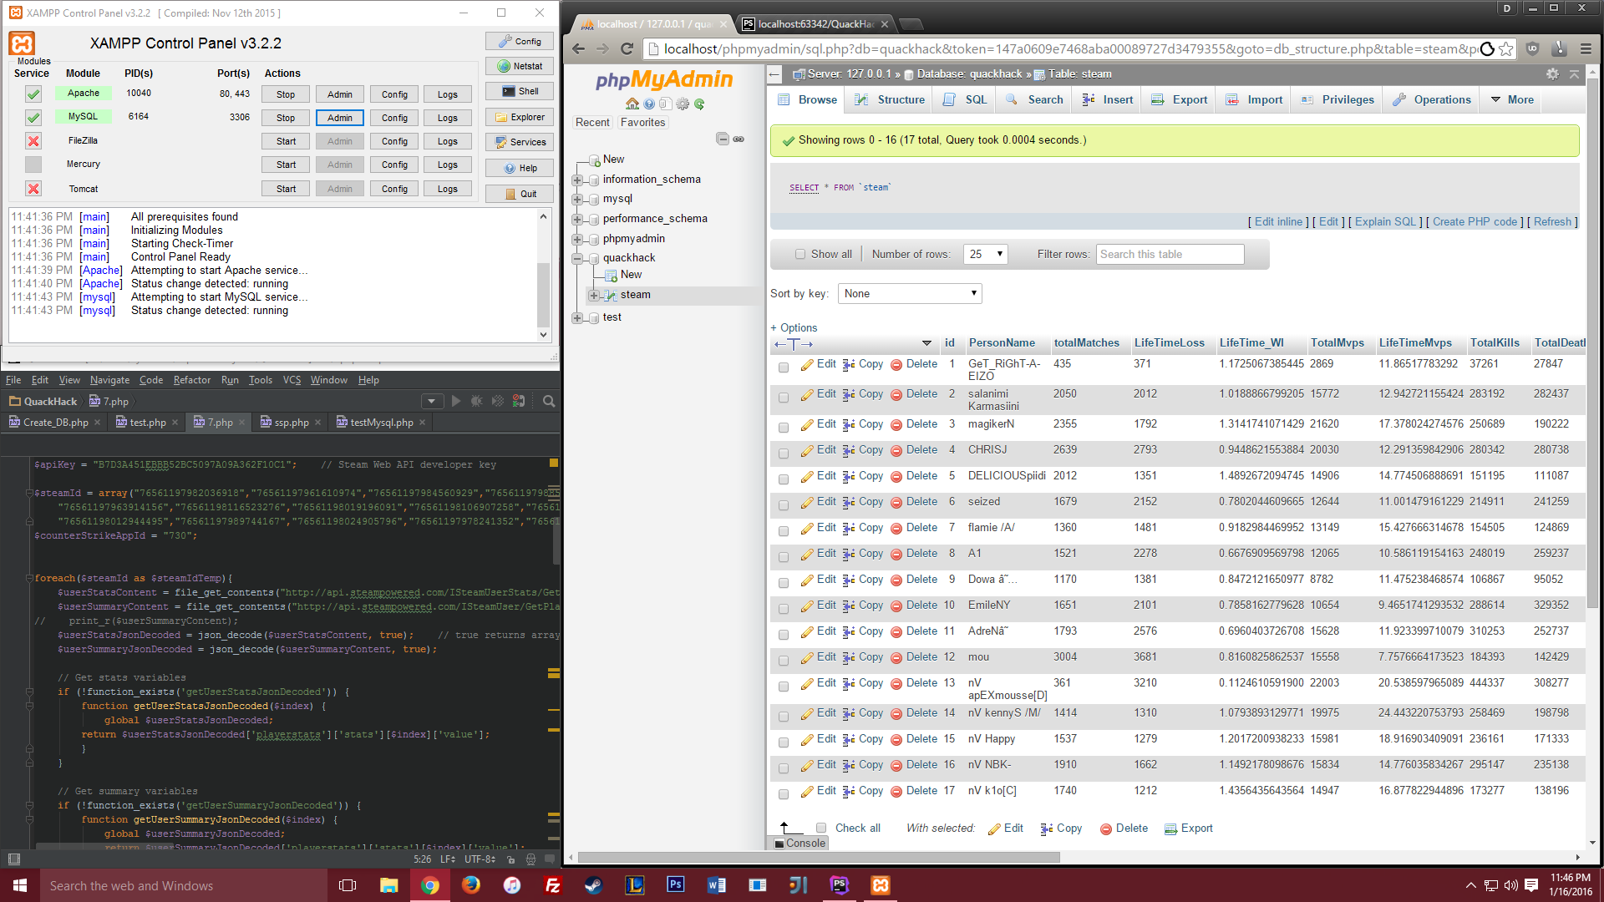Click the green reload navigation panel icon
The image size is (1604, 902).
click(x=699, y=104)
